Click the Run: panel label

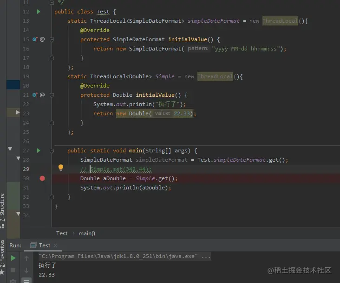(x=15, y=245)
